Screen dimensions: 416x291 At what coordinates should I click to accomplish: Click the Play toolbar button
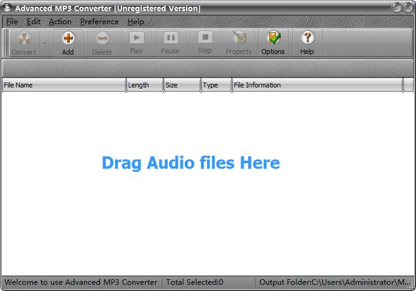pos(137,38)
